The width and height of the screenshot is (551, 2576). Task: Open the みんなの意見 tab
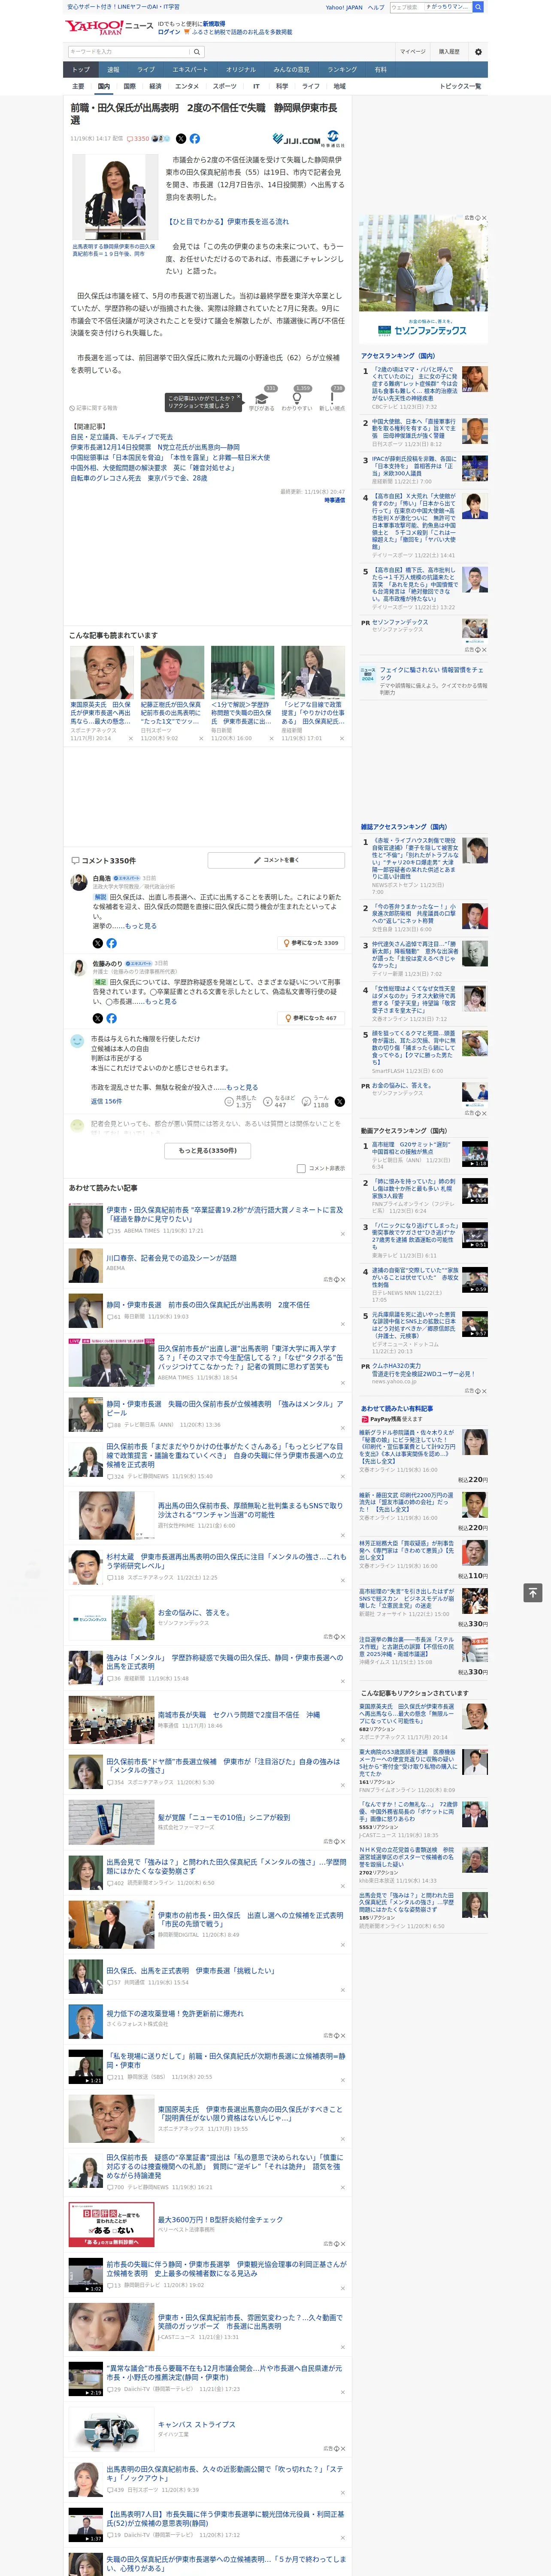[x=292, y=70]
